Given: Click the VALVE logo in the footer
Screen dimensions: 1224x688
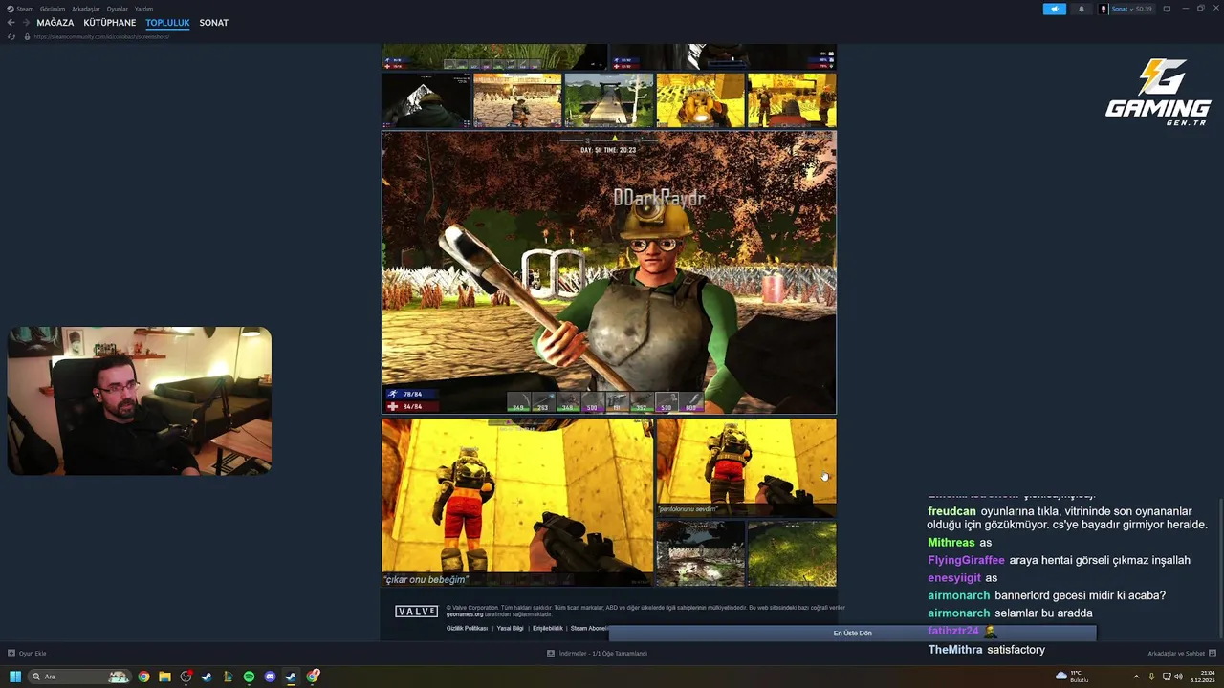Looking at the screenshot, I should 417,612.
